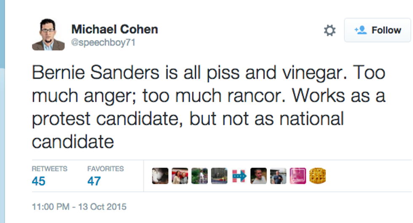View the 45 retweets list

pyautogui.click(x=39, y=181)
